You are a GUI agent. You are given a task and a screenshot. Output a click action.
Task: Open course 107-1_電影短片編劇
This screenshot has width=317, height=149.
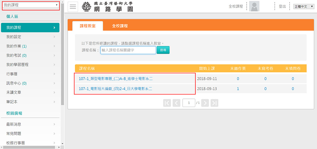coord(115,89)
